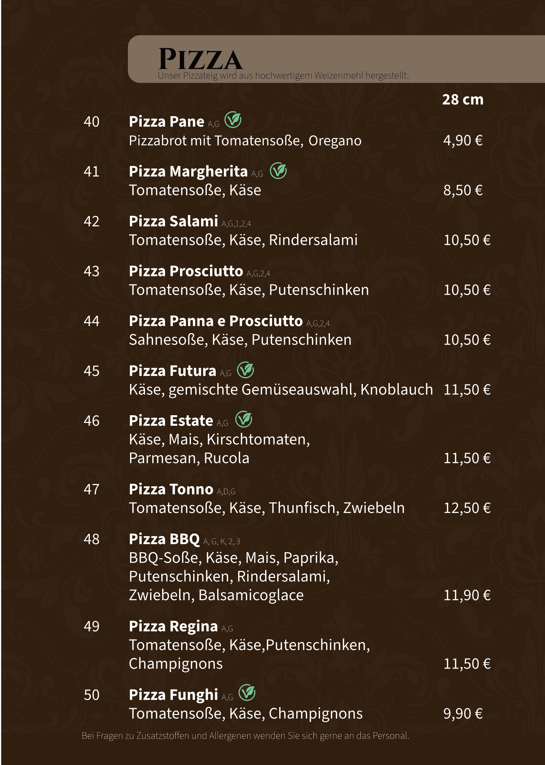Click the allergen codes next to Pizza BBQ
545x765 pixels.
tap(222, 541)
